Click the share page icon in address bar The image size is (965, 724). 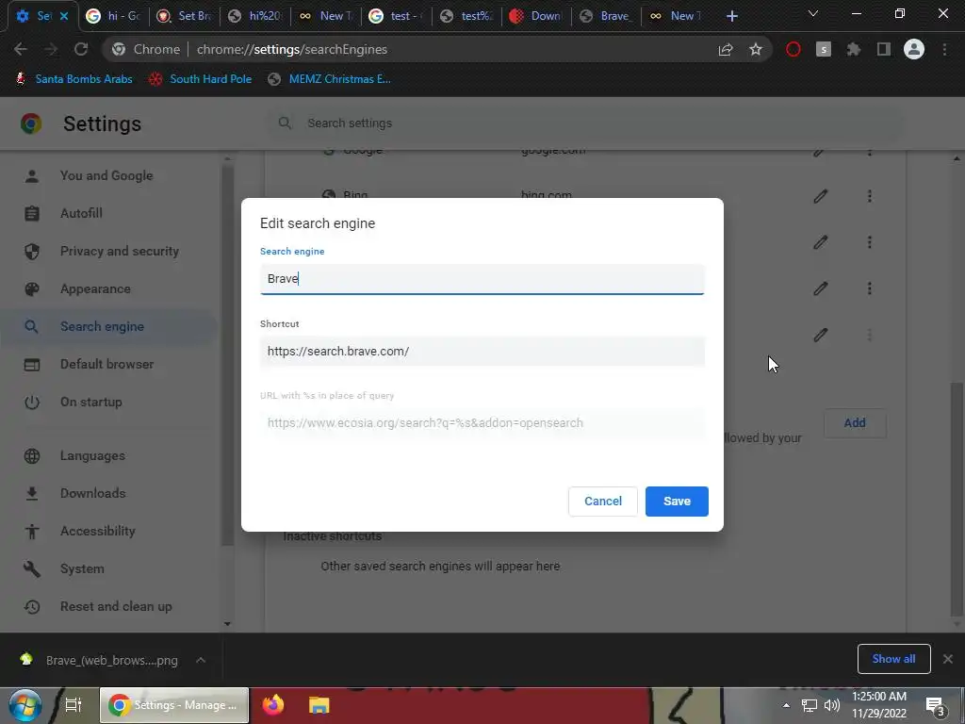tap(726, 49)
